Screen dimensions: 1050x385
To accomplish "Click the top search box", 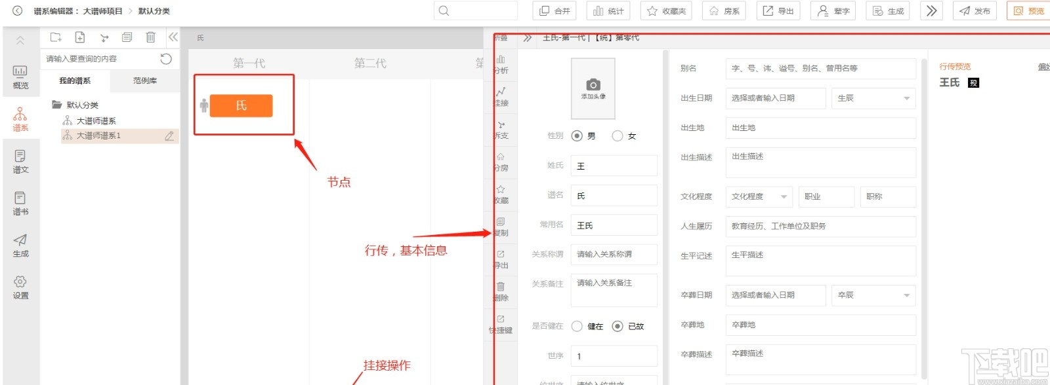I will tap(476, 10).
